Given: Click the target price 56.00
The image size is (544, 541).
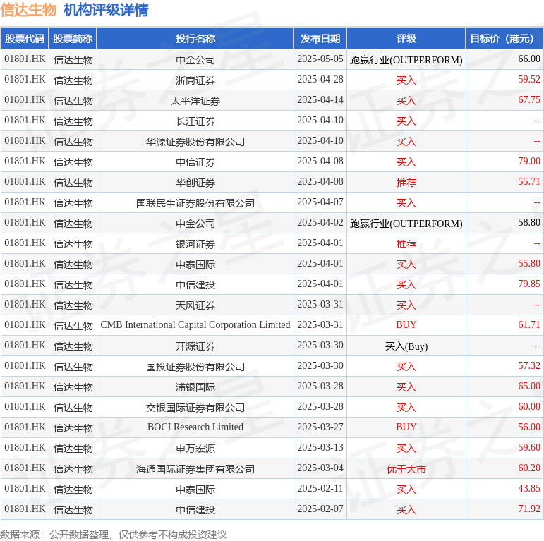Looking at the screenshot, I should (x=529, y=427).
